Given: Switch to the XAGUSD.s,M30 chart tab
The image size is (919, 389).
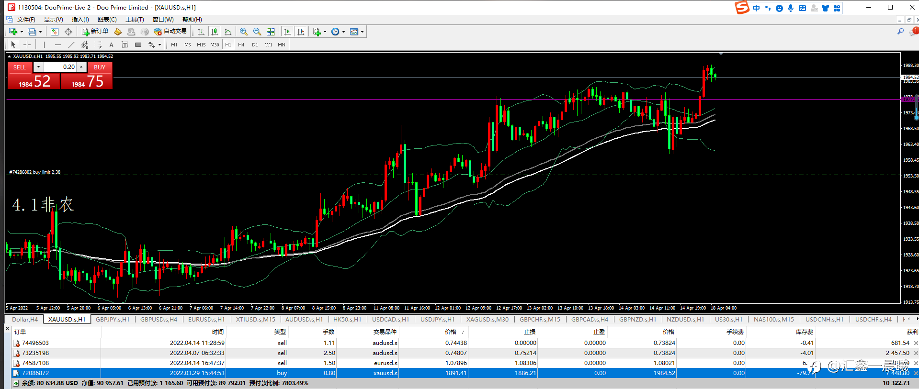Looking at the screenshot, I should 488,319.
